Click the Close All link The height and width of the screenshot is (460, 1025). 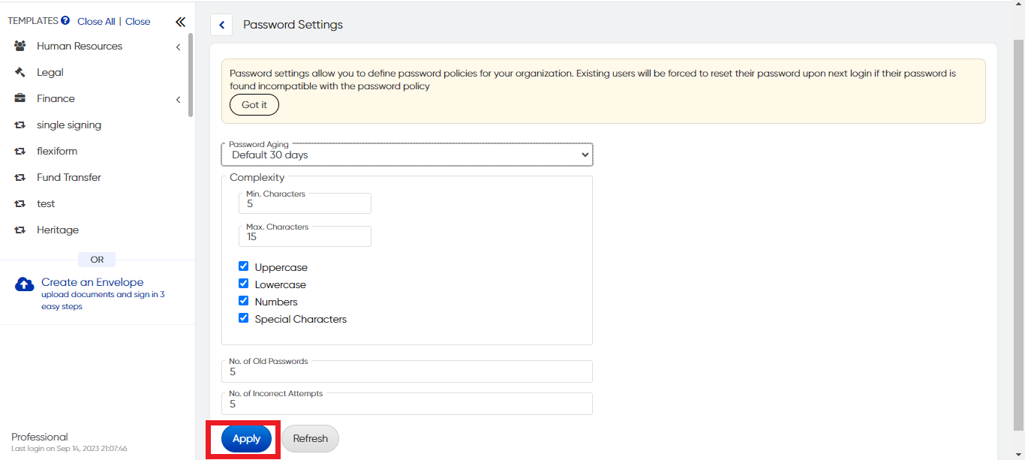click(x=96, y=22)
